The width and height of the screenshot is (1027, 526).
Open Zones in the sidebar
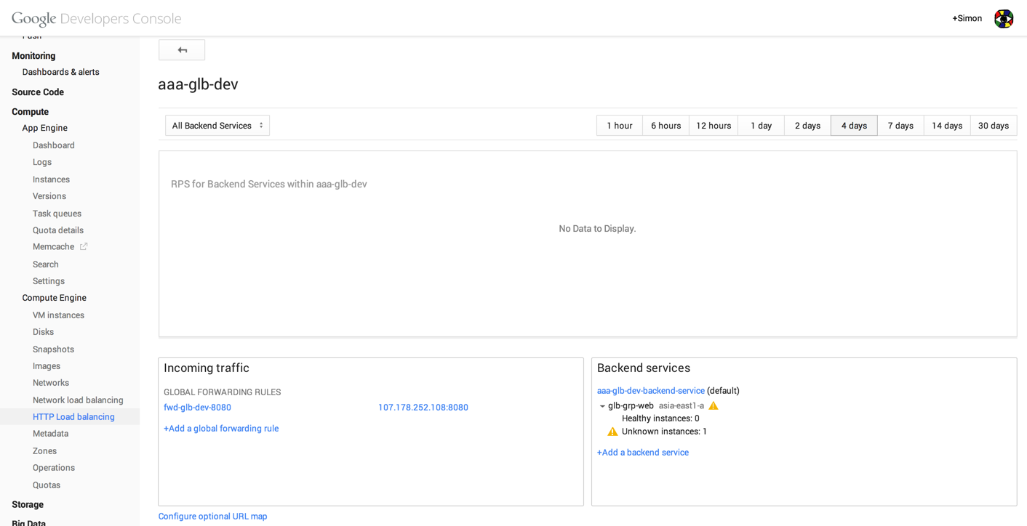pyautogui.click(x=45, y=451)
